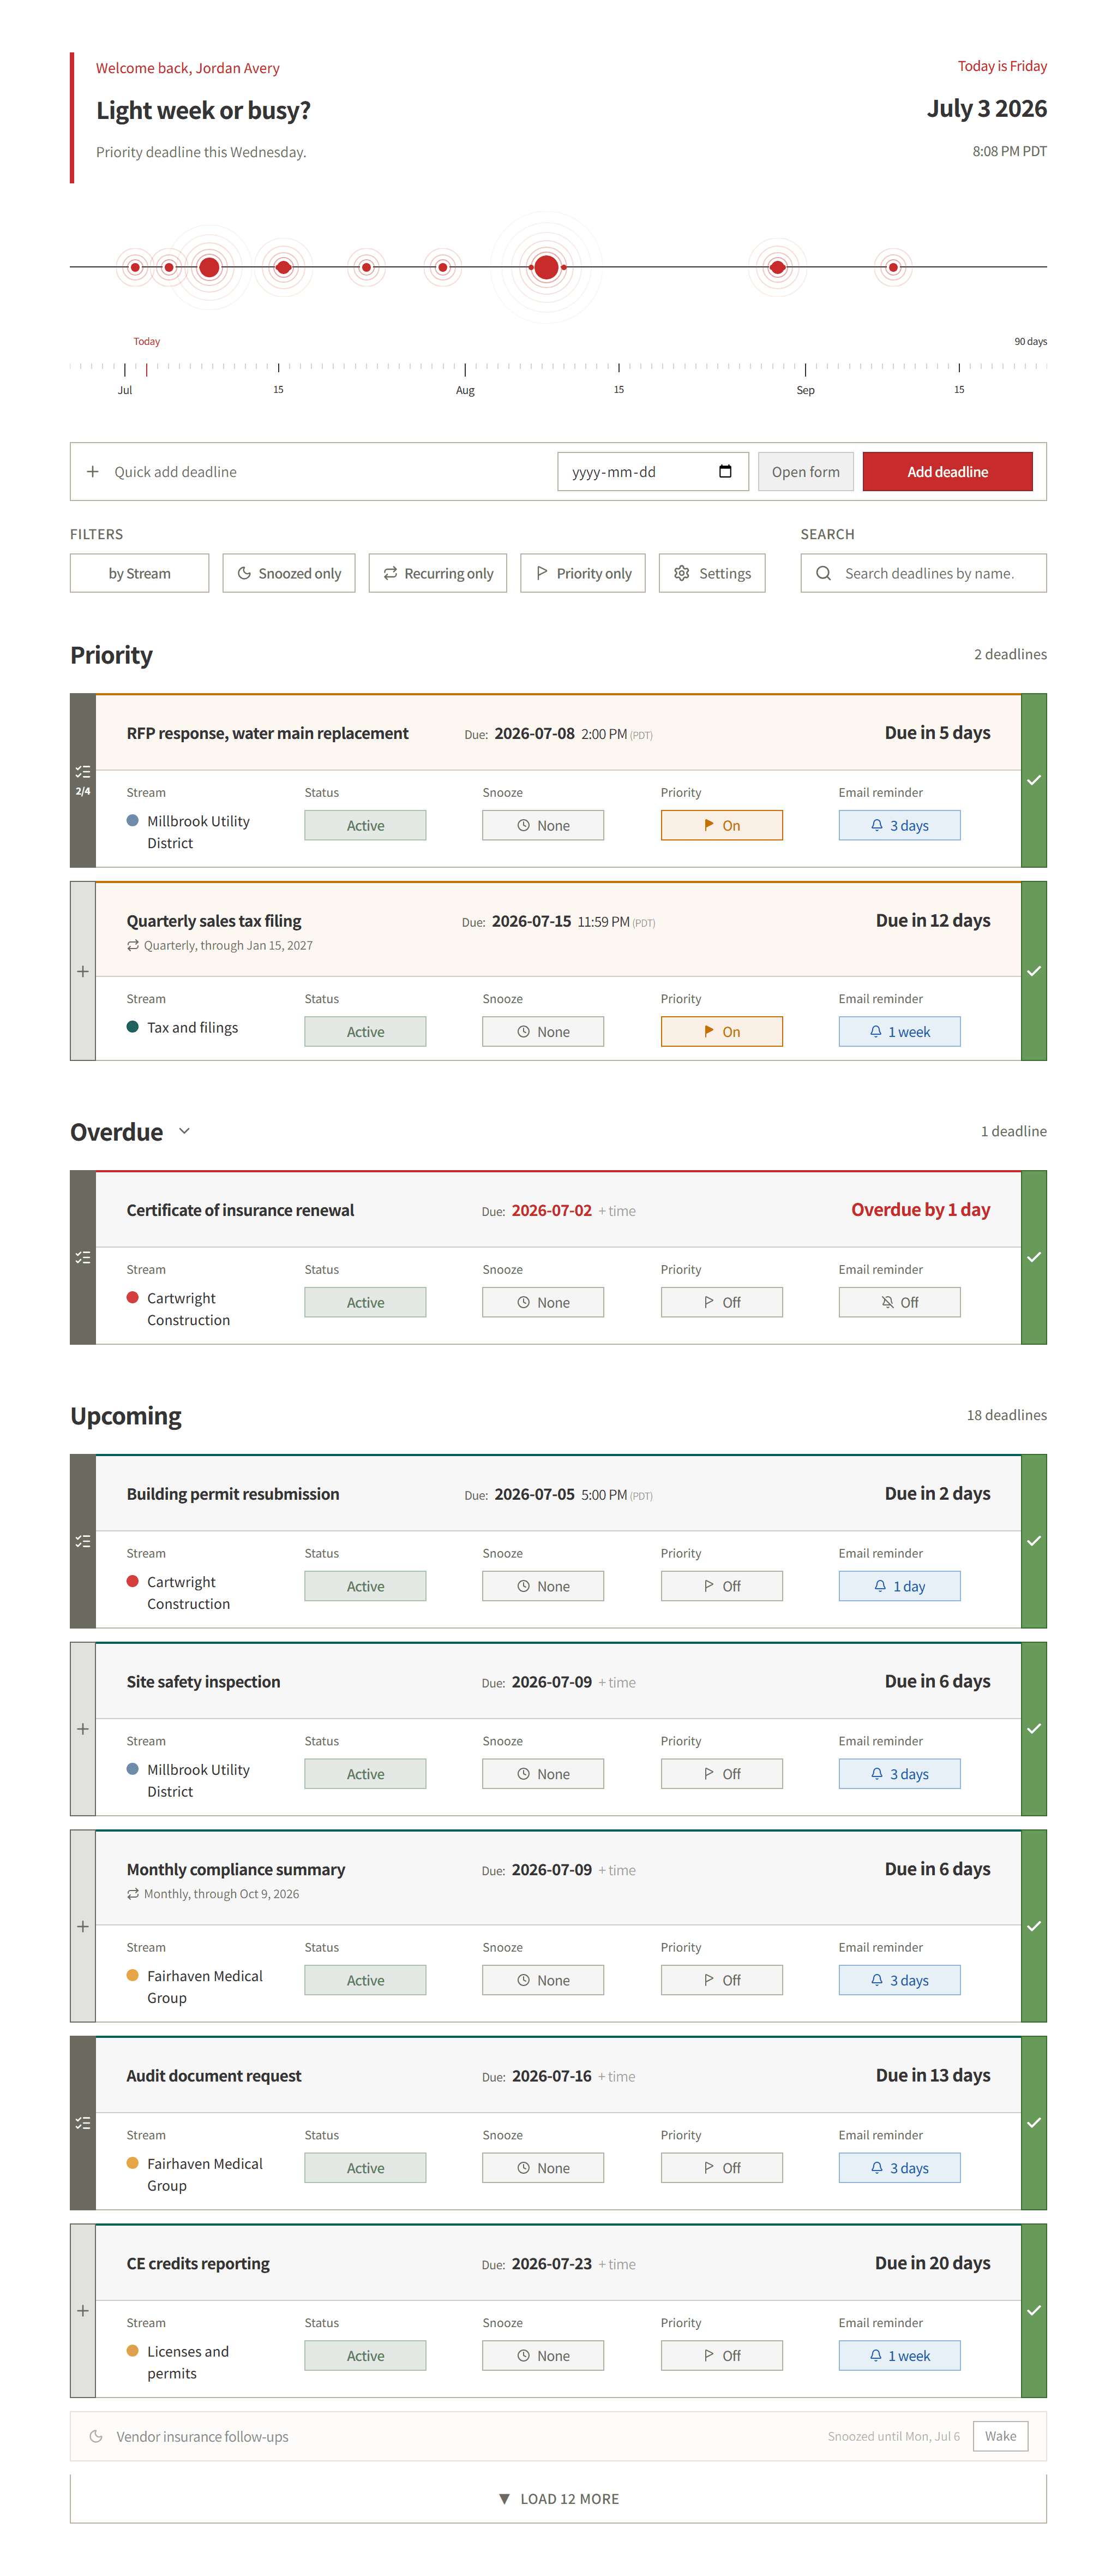Click green stream dot of Tax and filings
Viewport: 1117px width, 2576px height.
click(132, 1026)
